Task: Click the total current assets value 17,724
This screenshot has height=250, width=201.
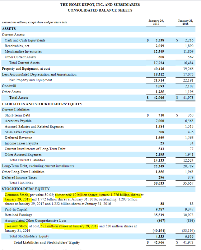Action: click(159, 63)
